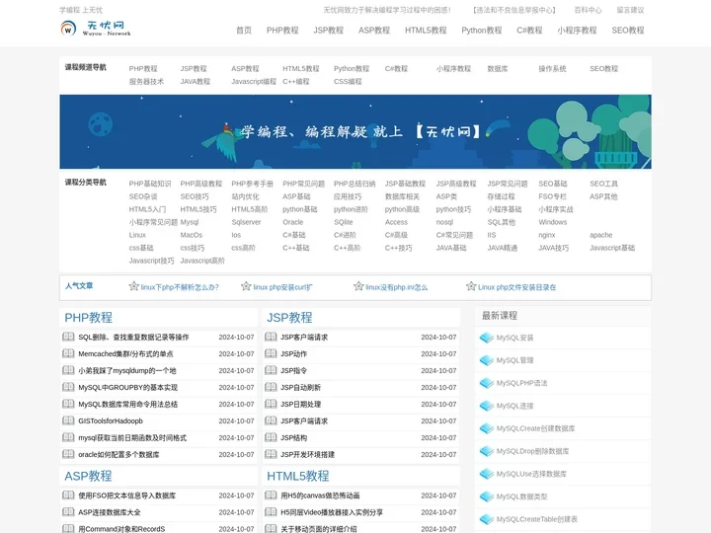Open 违法和不良信息举报中心 link
The height and width of the screenshot is (533, 711).
[x=514, y=10]
